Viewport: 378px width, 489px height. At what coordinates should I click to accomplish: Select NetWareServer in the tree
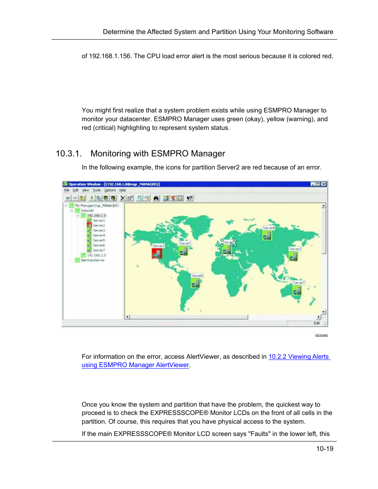pos(93,260)
